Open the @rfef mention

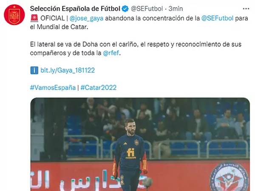[111, 53]
